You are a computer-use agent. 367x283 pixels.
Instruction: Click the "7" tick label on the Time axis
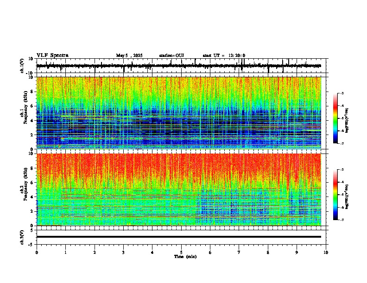pyautogui.click(x=239, y=252)
